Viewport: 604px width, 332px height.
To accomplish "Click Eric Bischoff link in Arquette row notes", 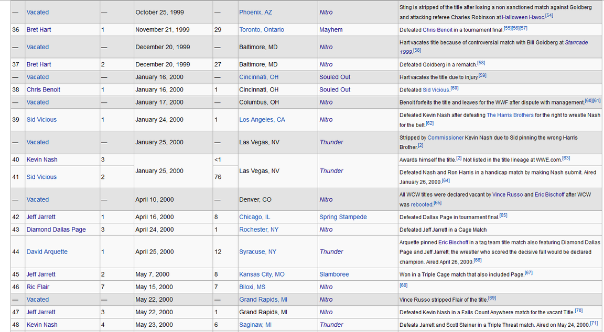I will (453, 243).
